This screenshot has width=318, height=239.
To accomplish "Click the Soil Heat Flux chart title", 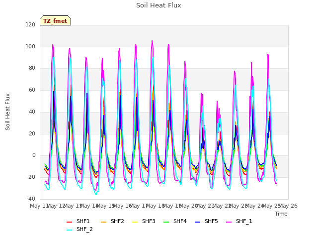I will click(159, 5).
